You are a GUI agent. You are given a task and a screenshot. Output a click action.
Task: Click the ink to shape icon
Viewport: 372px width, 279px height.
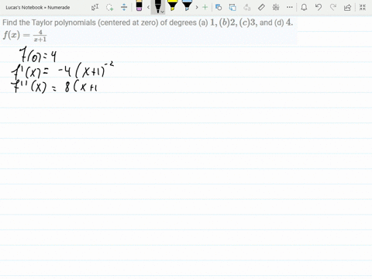coord(232,7)
